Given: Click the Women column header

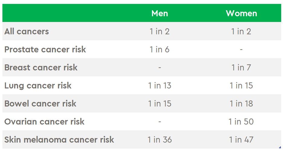Looking at the screenshot, I should pos(241,13).
